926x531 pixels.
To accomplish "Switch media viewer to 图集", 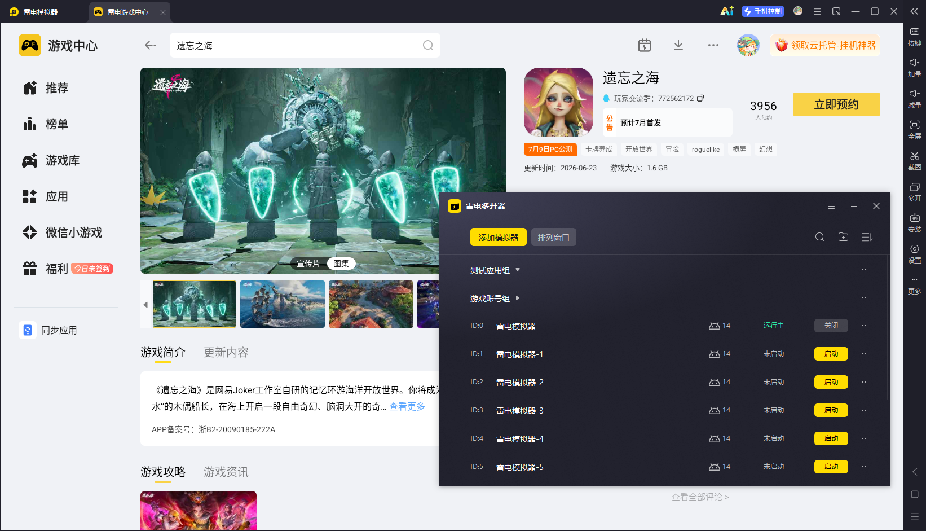I will click(341, 264).
